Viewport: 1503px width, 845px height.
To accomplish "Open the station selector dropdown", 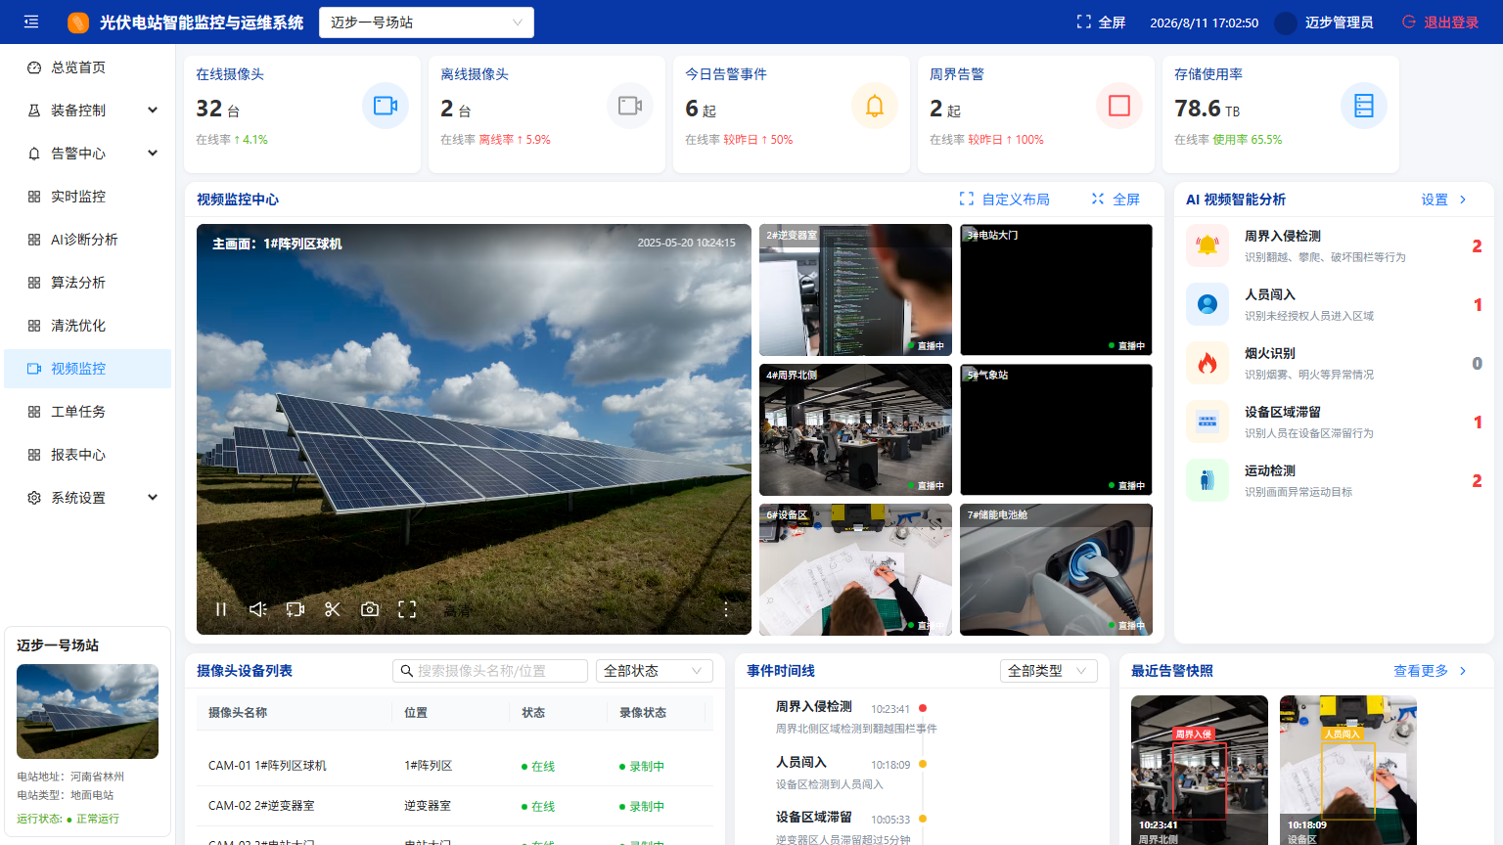I will [427, 22].
